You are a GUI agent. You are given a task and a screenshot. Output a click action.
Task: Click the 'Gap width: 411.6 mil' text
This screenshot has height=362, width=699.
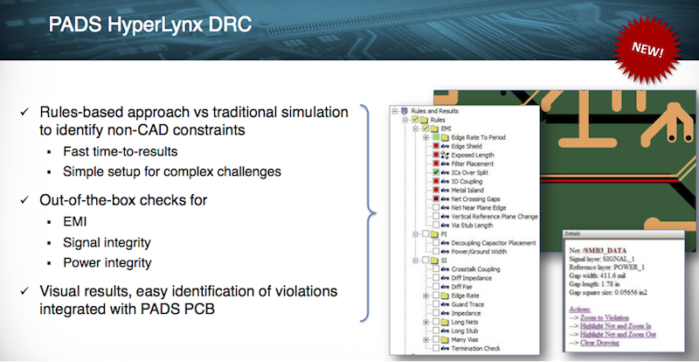(599, 275)
